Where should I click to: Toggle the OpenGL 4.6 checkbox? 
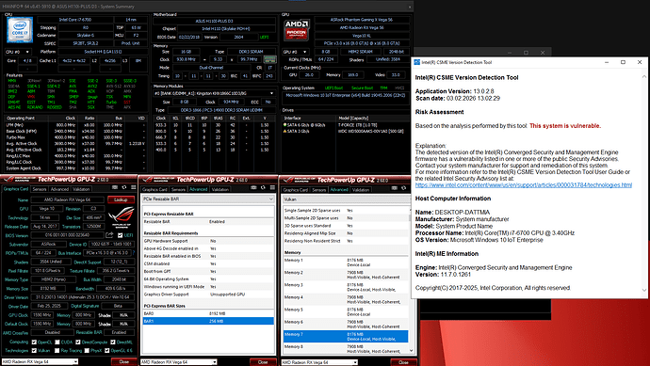click(107, 350)
